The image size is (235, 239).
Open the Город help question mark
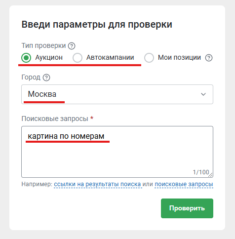point(46,78)
